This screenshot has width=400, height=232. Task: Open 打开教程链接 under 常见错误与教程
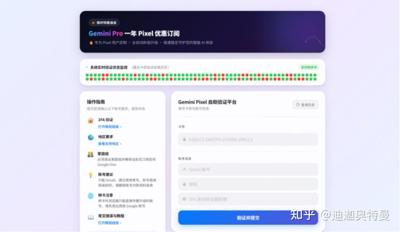pos(110,223)
